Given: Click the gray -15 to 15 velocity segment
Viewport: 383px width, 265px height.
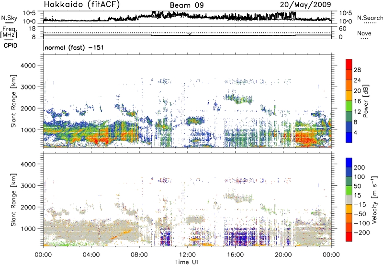Looking at the screenshot, I should pyautogui.click(x=349, y=199).
